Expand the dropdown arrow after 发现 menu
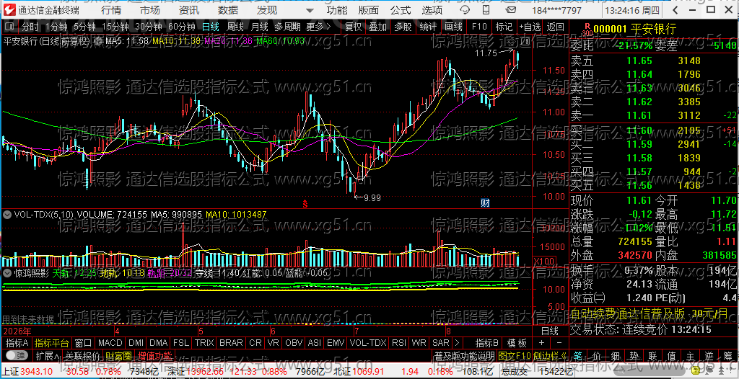739x379 pixels. pos(309,10)
